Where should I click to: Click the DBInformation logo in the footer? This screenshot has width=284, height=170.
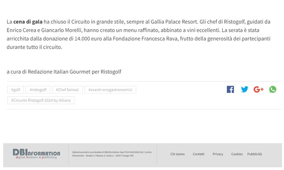(36, 154)
